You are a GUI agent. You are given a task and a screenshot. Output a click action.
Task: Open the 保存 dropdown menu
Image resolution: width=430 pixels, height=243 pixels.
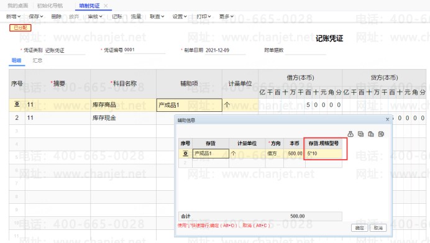click(x=36, y=16)
